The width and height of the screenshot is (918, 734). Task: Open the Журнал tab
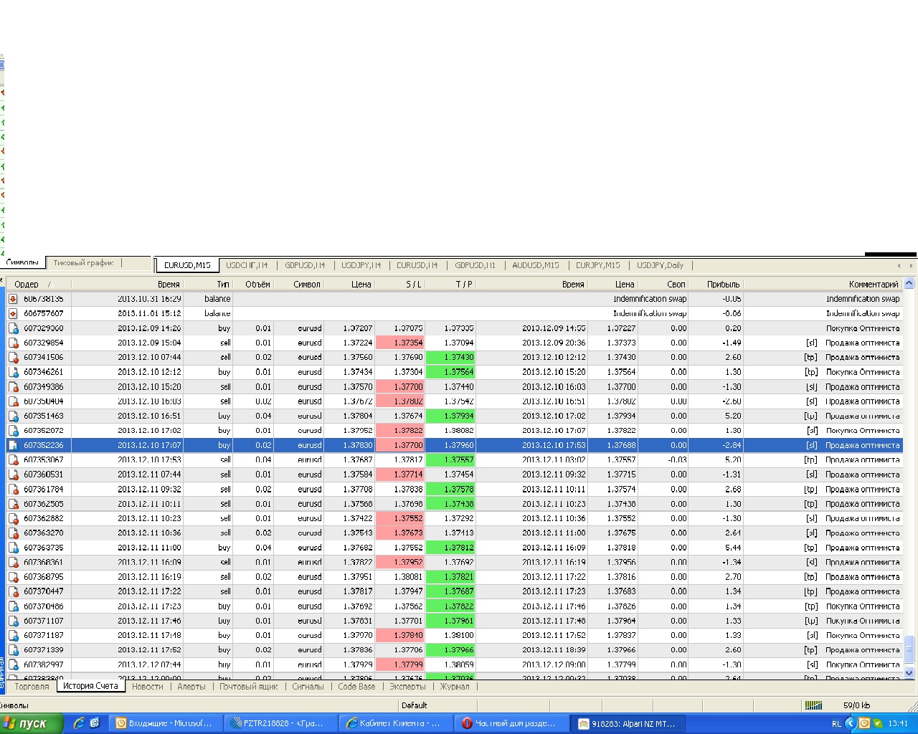(455, 687)
